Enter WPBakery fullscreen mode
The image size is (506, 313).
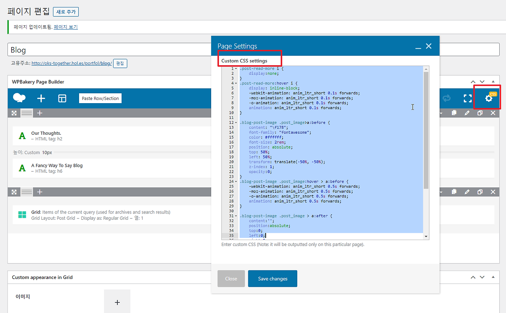(x=468, y=98)
